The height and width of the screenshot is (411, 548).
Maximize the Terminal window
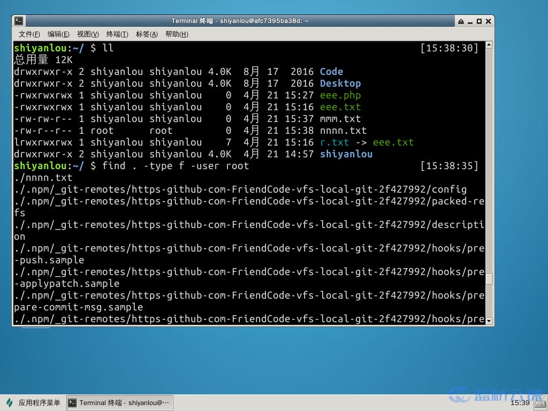click(x=479, y=21)
